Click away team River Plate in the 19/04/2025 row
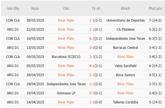Screen dimensions: 165x108 (125, 93)
